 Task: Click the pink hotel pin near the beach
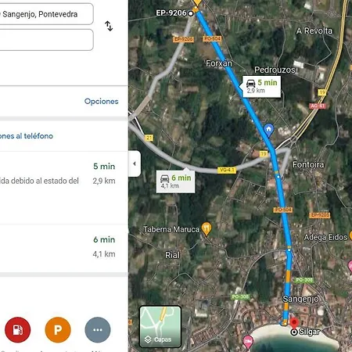(248, 342)
